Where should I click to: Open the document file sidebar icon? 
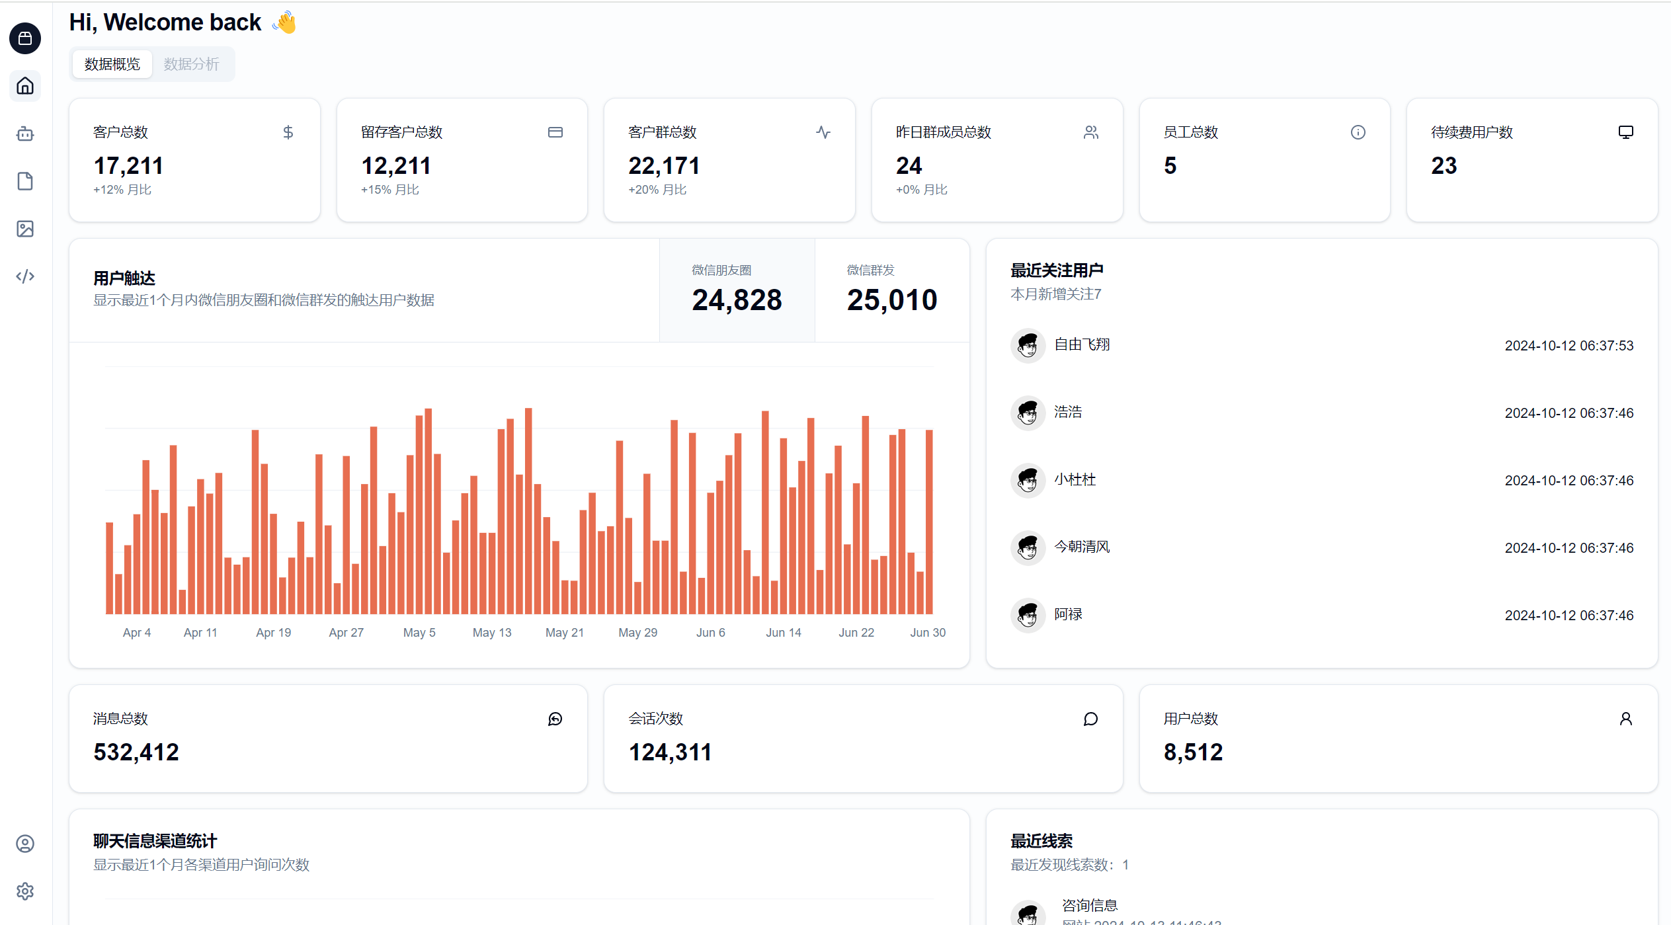(x=25, y=181)
